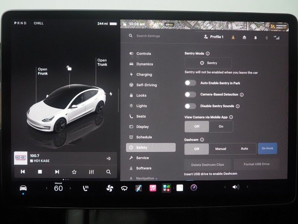Tap the HD radio icon
298x224 pixels.
[x=109, y=158]
